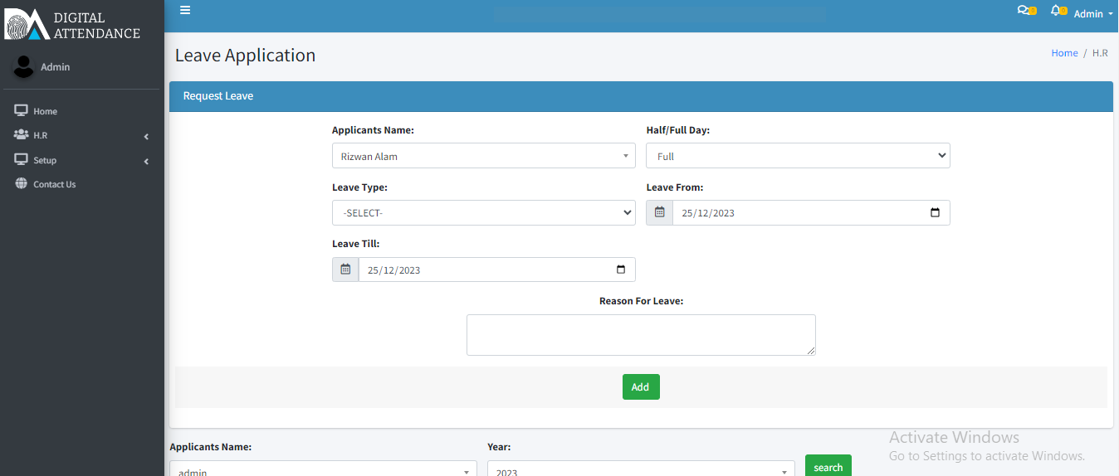Screen dimensions: 1119x476
Task: Open Contact Us in the sidebar
Action: pyautogui.click(x=54, y=184)
